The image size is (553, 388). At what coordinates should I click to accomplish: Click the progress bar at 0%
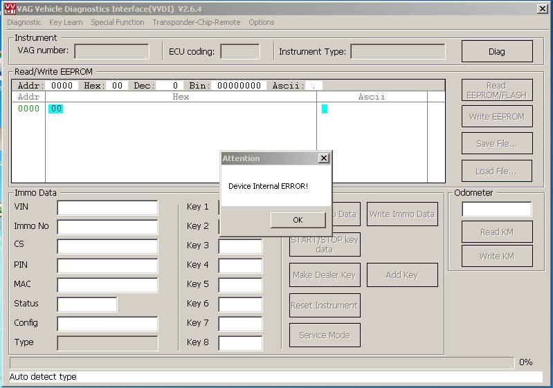[x=262, y=362]
